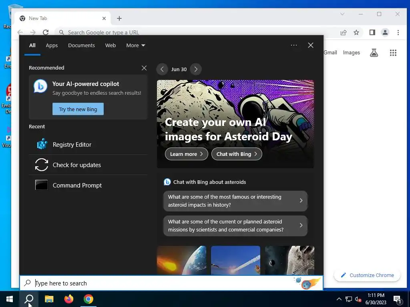The width and height of the screenshot is (410, 307).
Task: Click the Chrome icon on the taskbar
Action: 88,299
